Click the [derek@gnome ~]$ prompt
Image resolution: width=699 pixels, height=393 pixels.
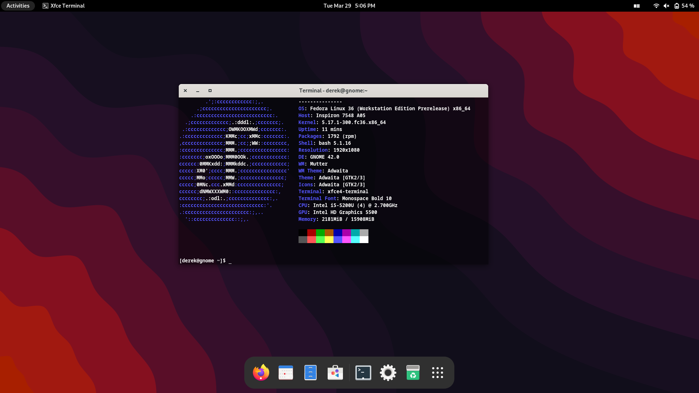(202, 261)
